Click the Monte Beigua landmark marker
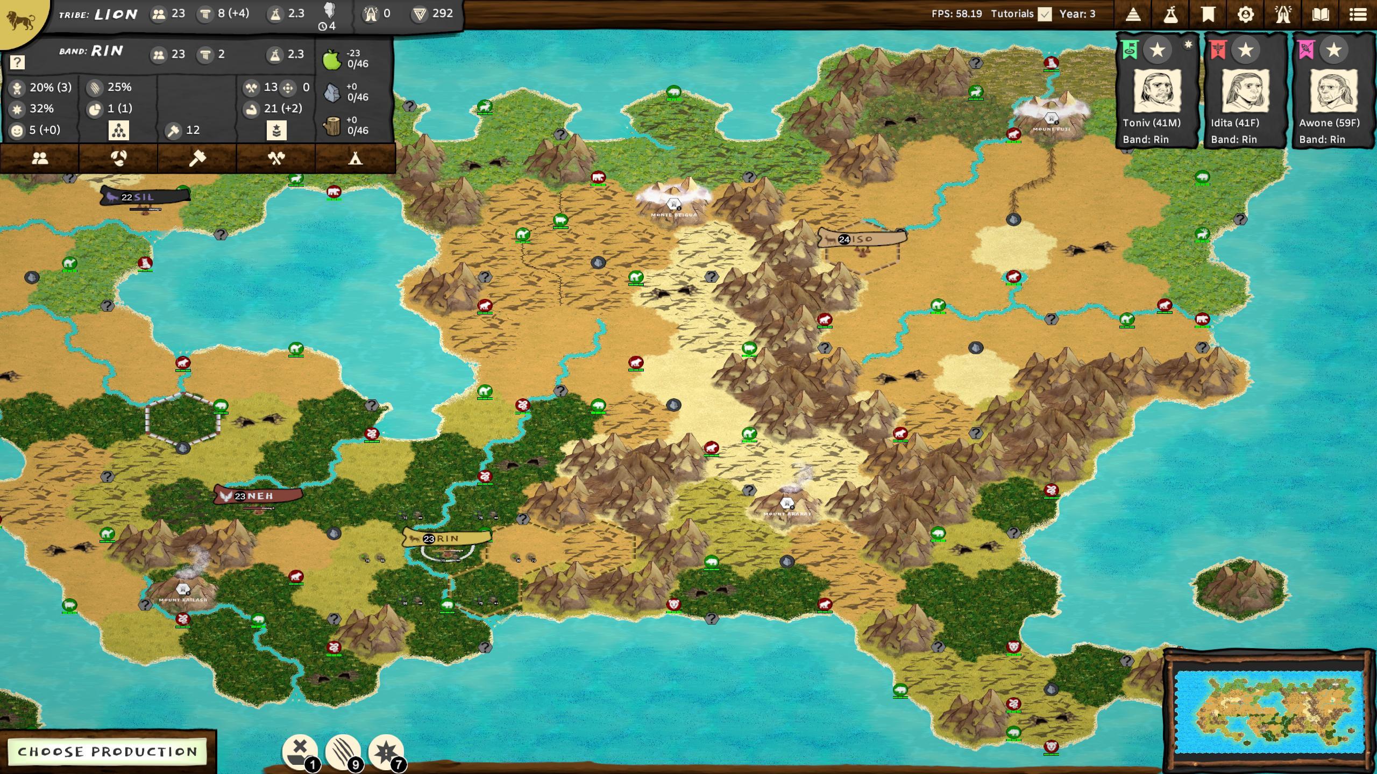 point(673,204)
